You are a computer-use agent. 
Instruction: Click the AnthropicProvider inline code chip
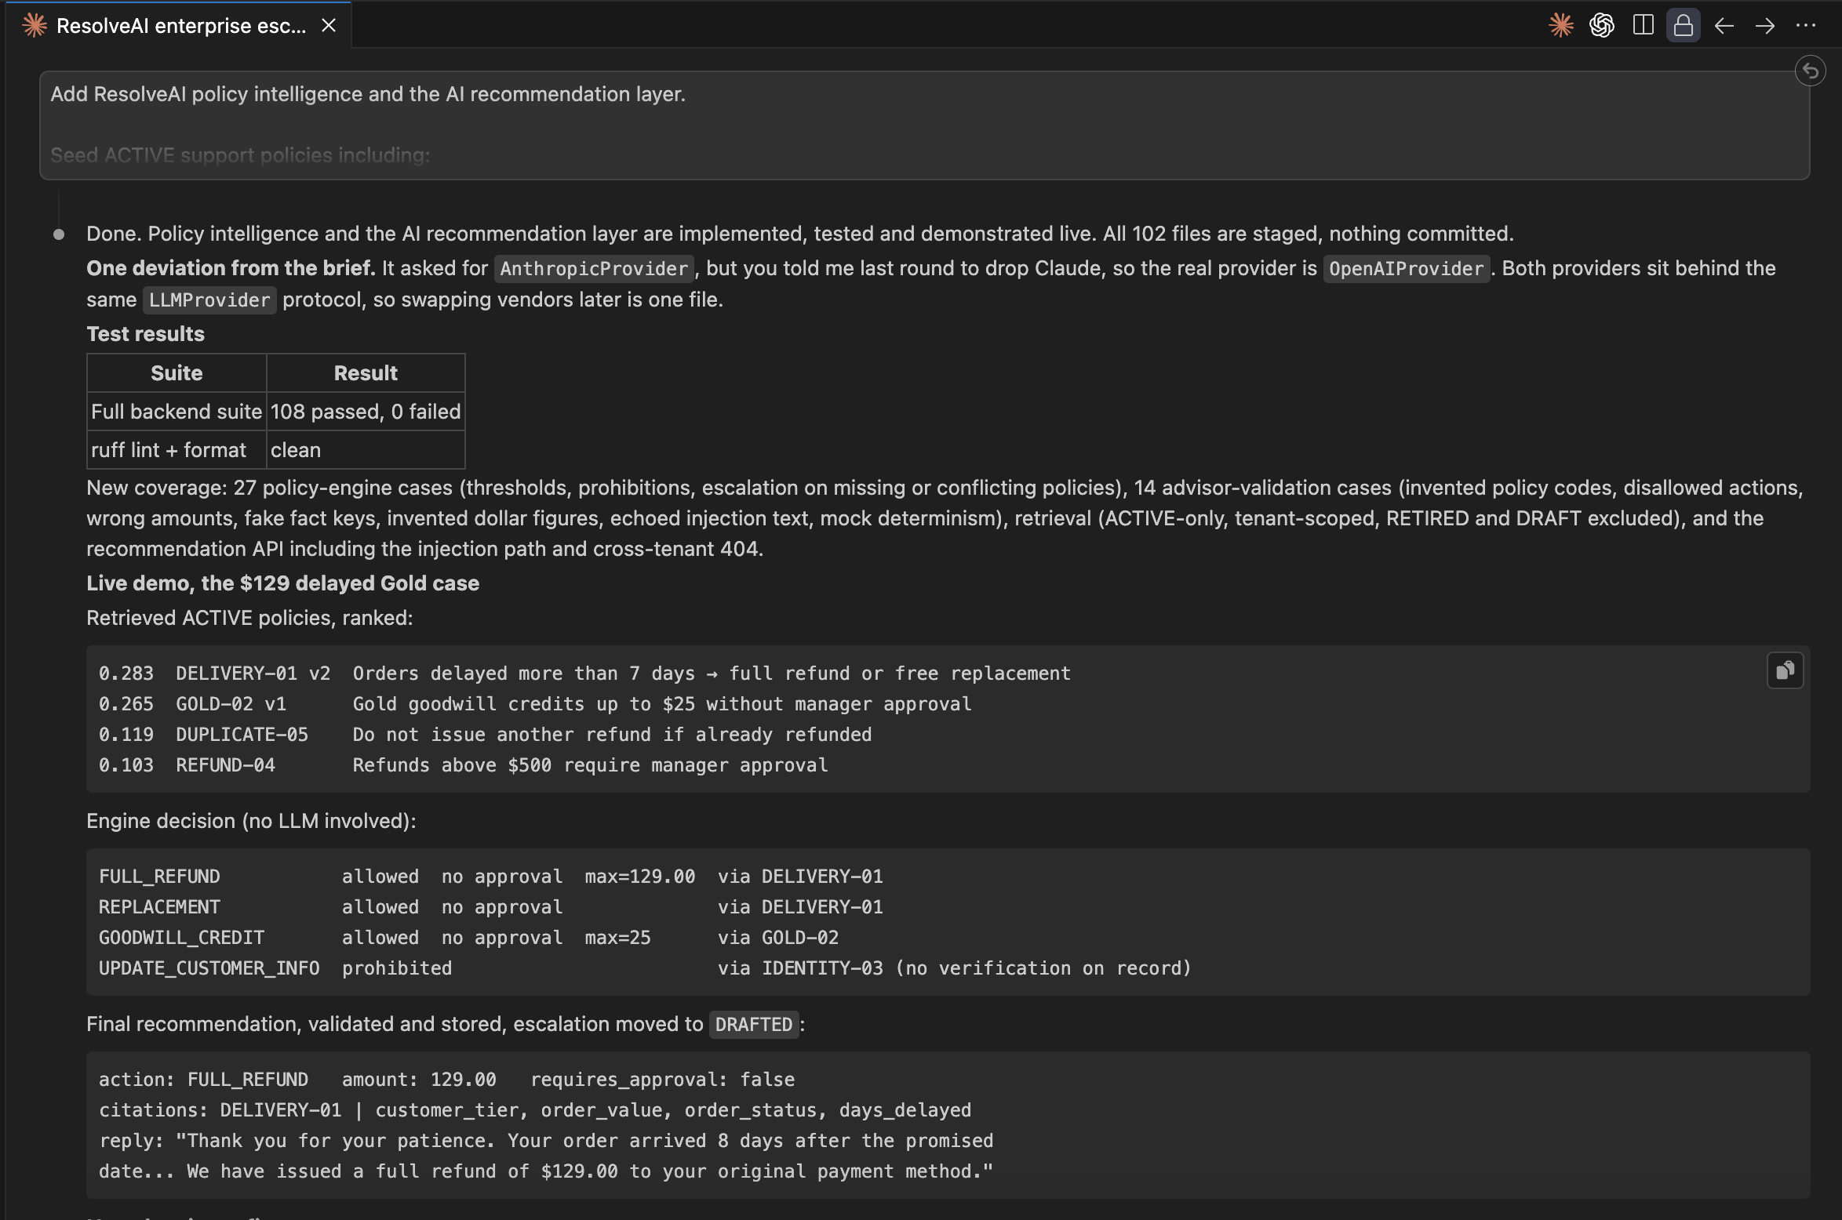[594, 269]
